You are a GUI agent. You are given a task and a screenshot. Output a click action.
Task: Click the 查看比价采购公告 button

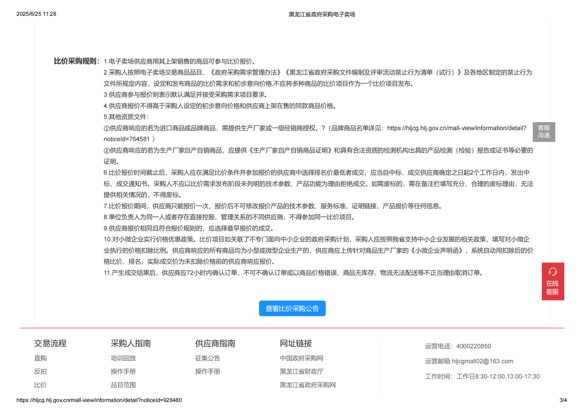point(292,308)
